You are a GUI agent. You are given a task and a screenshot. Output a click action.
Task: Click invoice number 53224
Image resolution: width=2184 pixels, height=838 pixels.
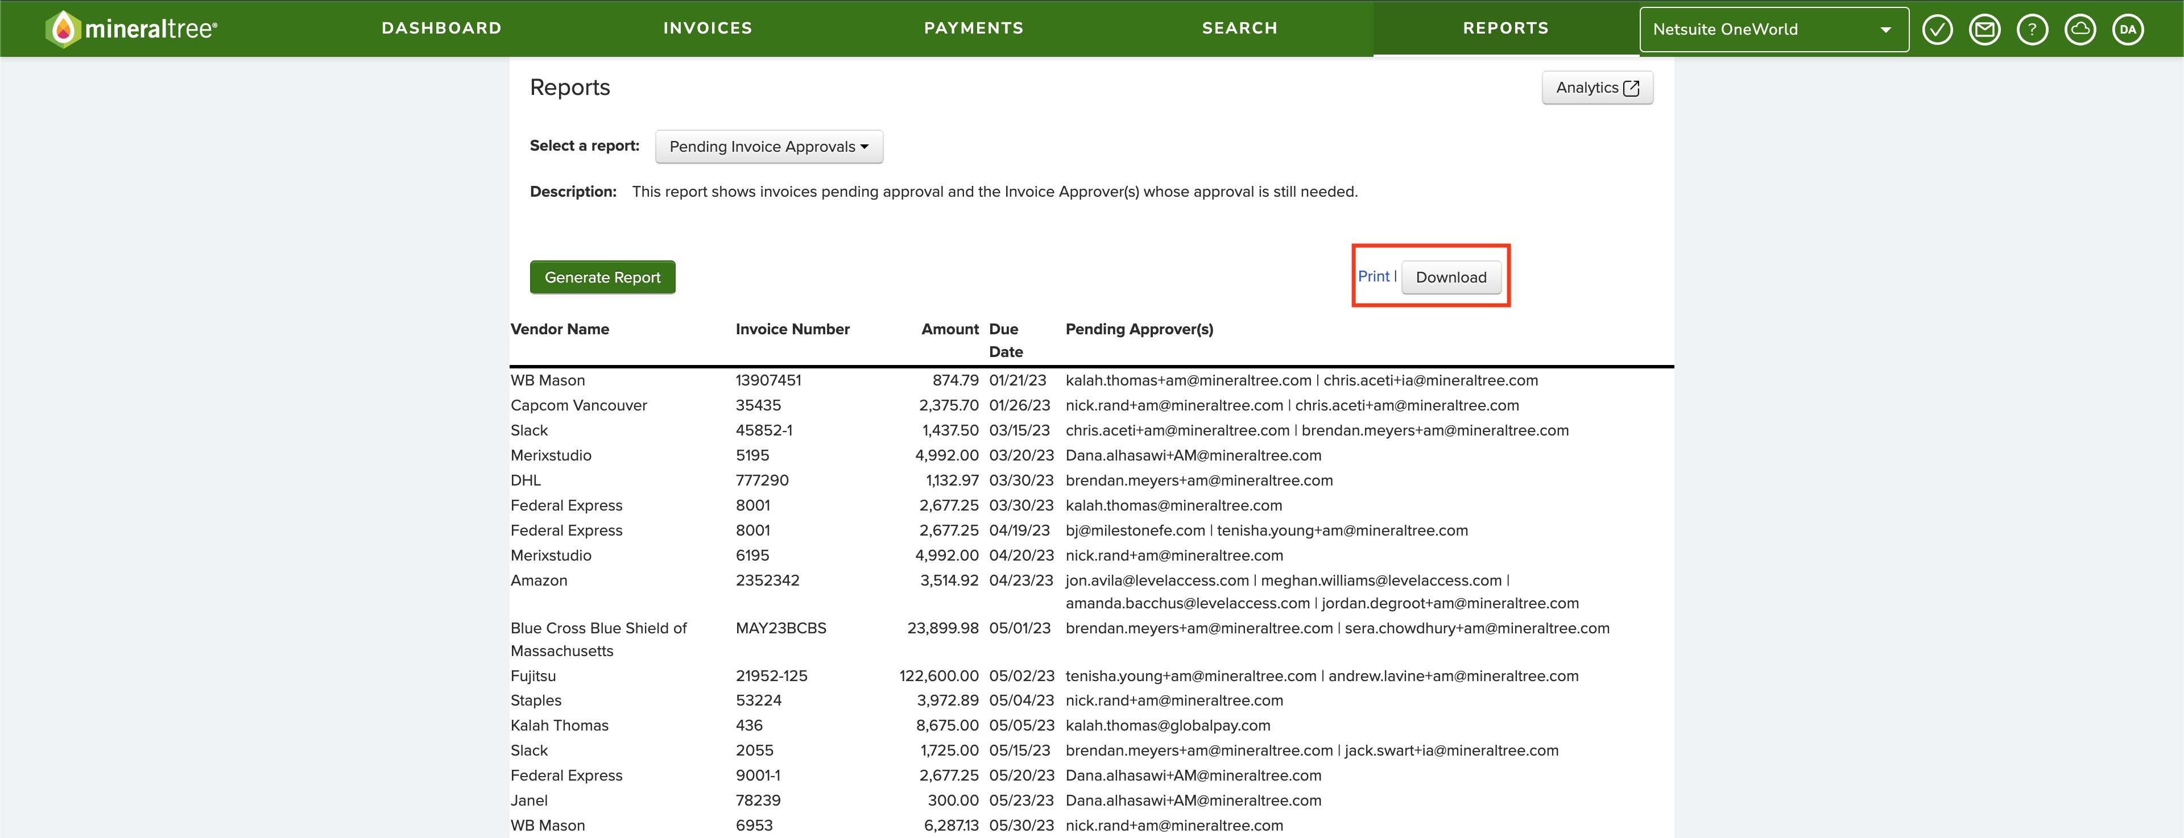pyautogui.click(x=759, y=701)
